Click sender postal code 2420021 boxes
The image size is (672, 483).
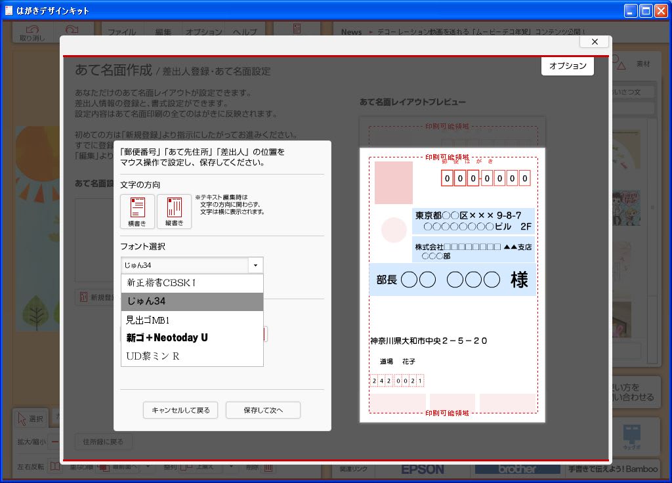[397, 381]
